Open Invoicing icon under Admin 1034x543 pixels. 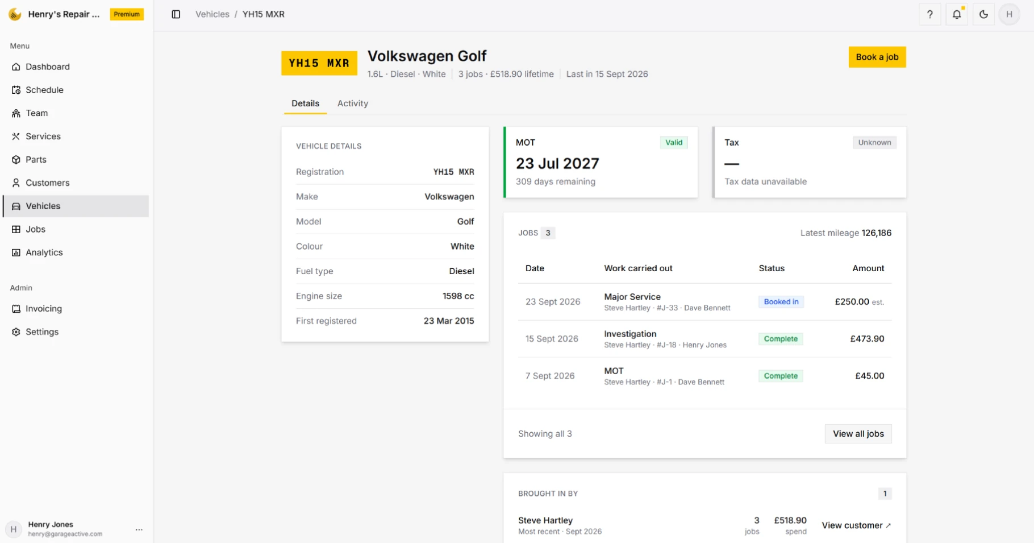click(16, 309)
